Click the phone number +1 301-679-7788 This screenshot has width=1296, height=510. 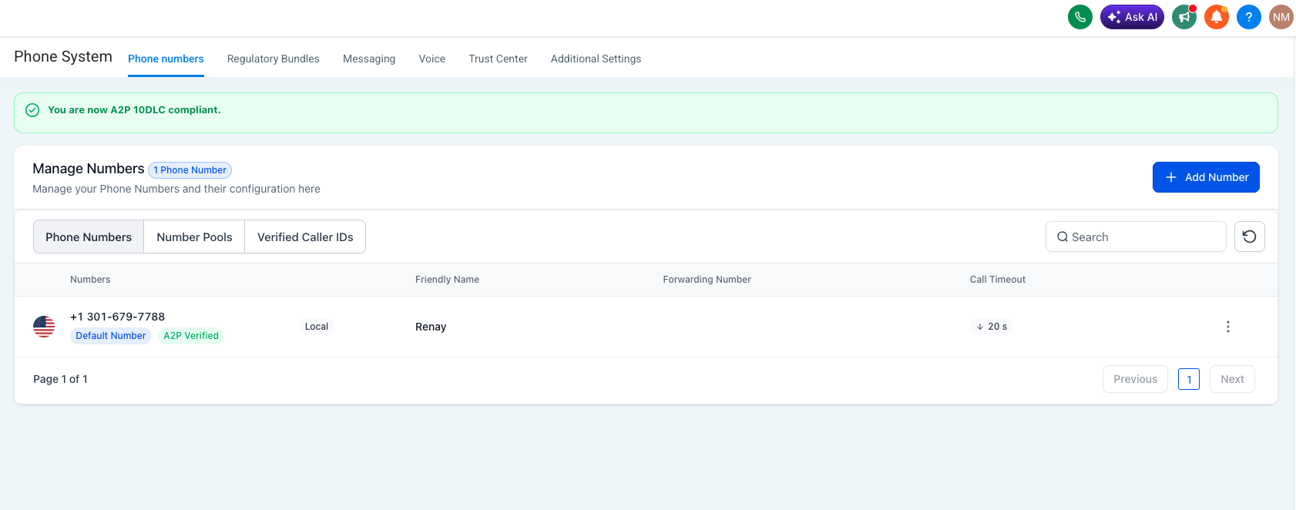pos(118,317)
